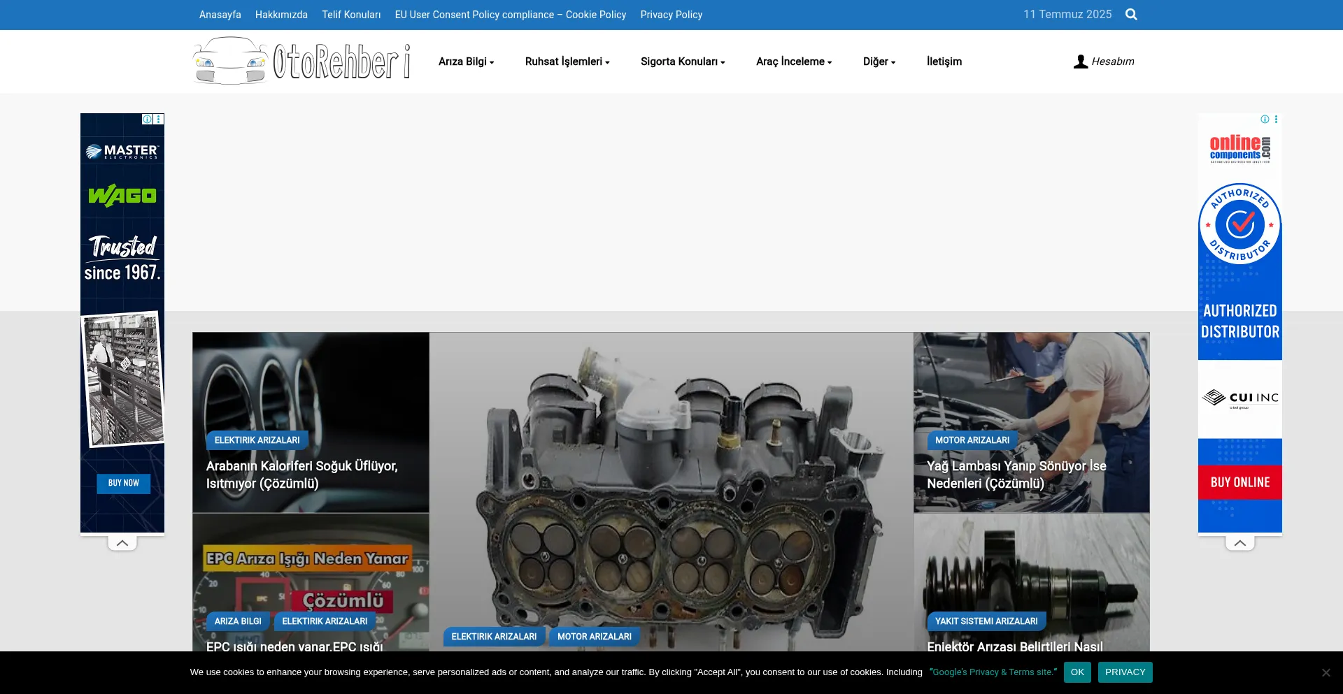Open article Yağ Lambası Yanıp Sönüyor İse
Screen dimensions: 1343x694
pyautogui.click(x=1016, y=475)
